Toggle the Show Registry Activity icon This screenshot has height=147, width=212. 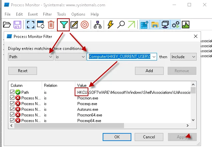click(144, 25)
